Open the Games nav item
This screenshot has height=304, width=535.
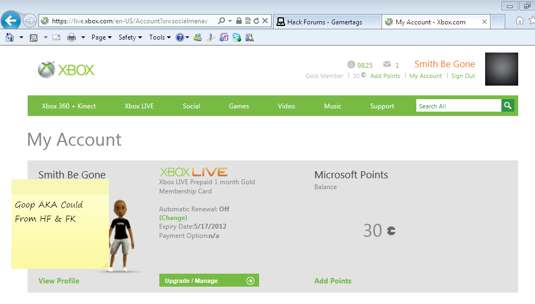tap(239, 106)
